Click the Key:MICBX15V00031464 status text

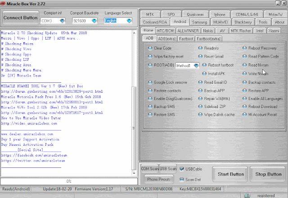pyautogui.click(x=200, y=189)
